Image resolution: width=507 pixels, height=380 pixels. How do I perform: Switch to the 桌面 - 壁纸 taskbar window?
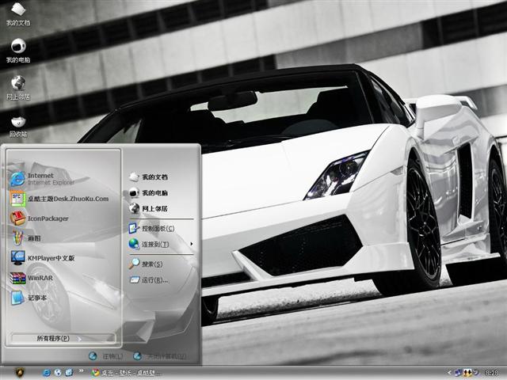pyautogui.click(x=125, y=373)
